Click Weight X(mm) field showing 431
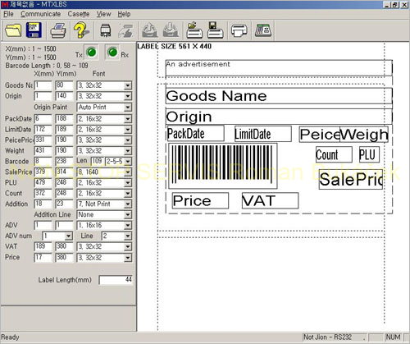The image size is (410, 344). (x=43, y=150)
